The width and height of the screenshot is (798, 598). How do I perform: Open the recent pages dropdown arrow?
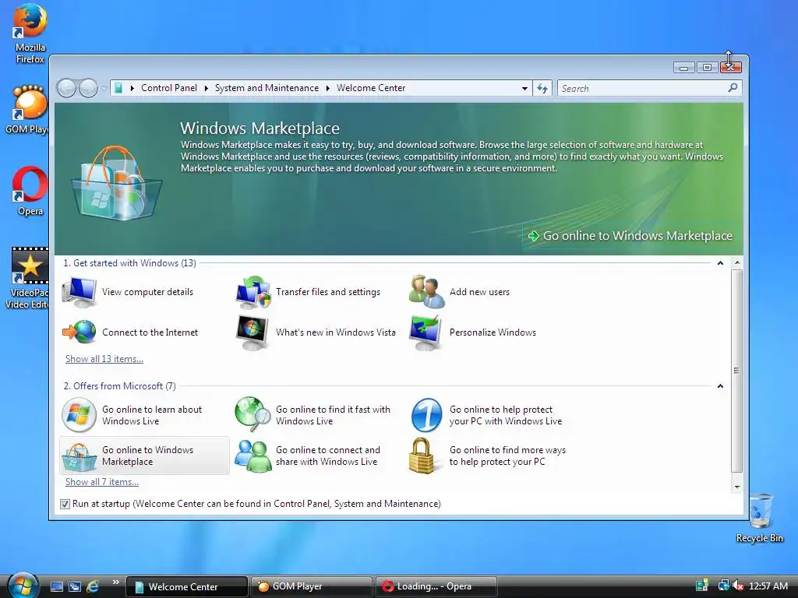click(104, 89)
